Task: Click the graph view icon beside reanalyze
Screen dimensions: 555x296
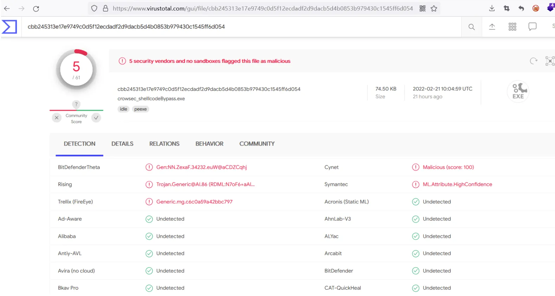Action: coord(550,61)
